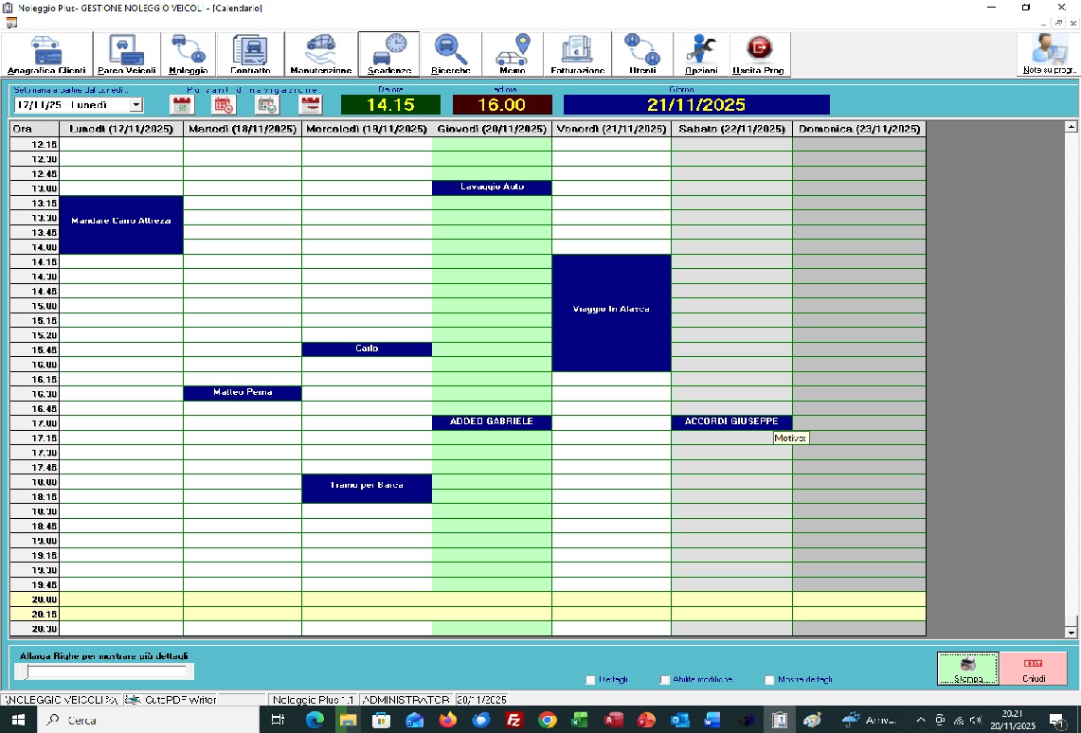Check the Mostra dettagli option
Viewport: 1081px width, 733px height.
click(769, 680)
